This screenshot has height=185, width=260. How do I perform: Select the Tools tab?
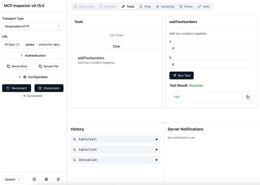tap(128, 6)
